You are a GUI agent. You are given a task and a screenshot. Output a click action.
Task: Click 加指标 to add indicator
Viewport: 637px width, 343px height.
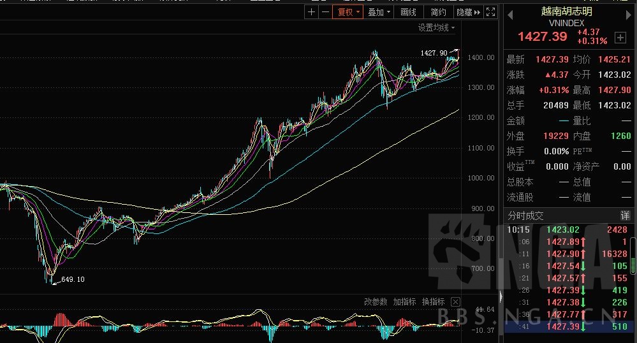pyautogui.click(x=404, y=302)
